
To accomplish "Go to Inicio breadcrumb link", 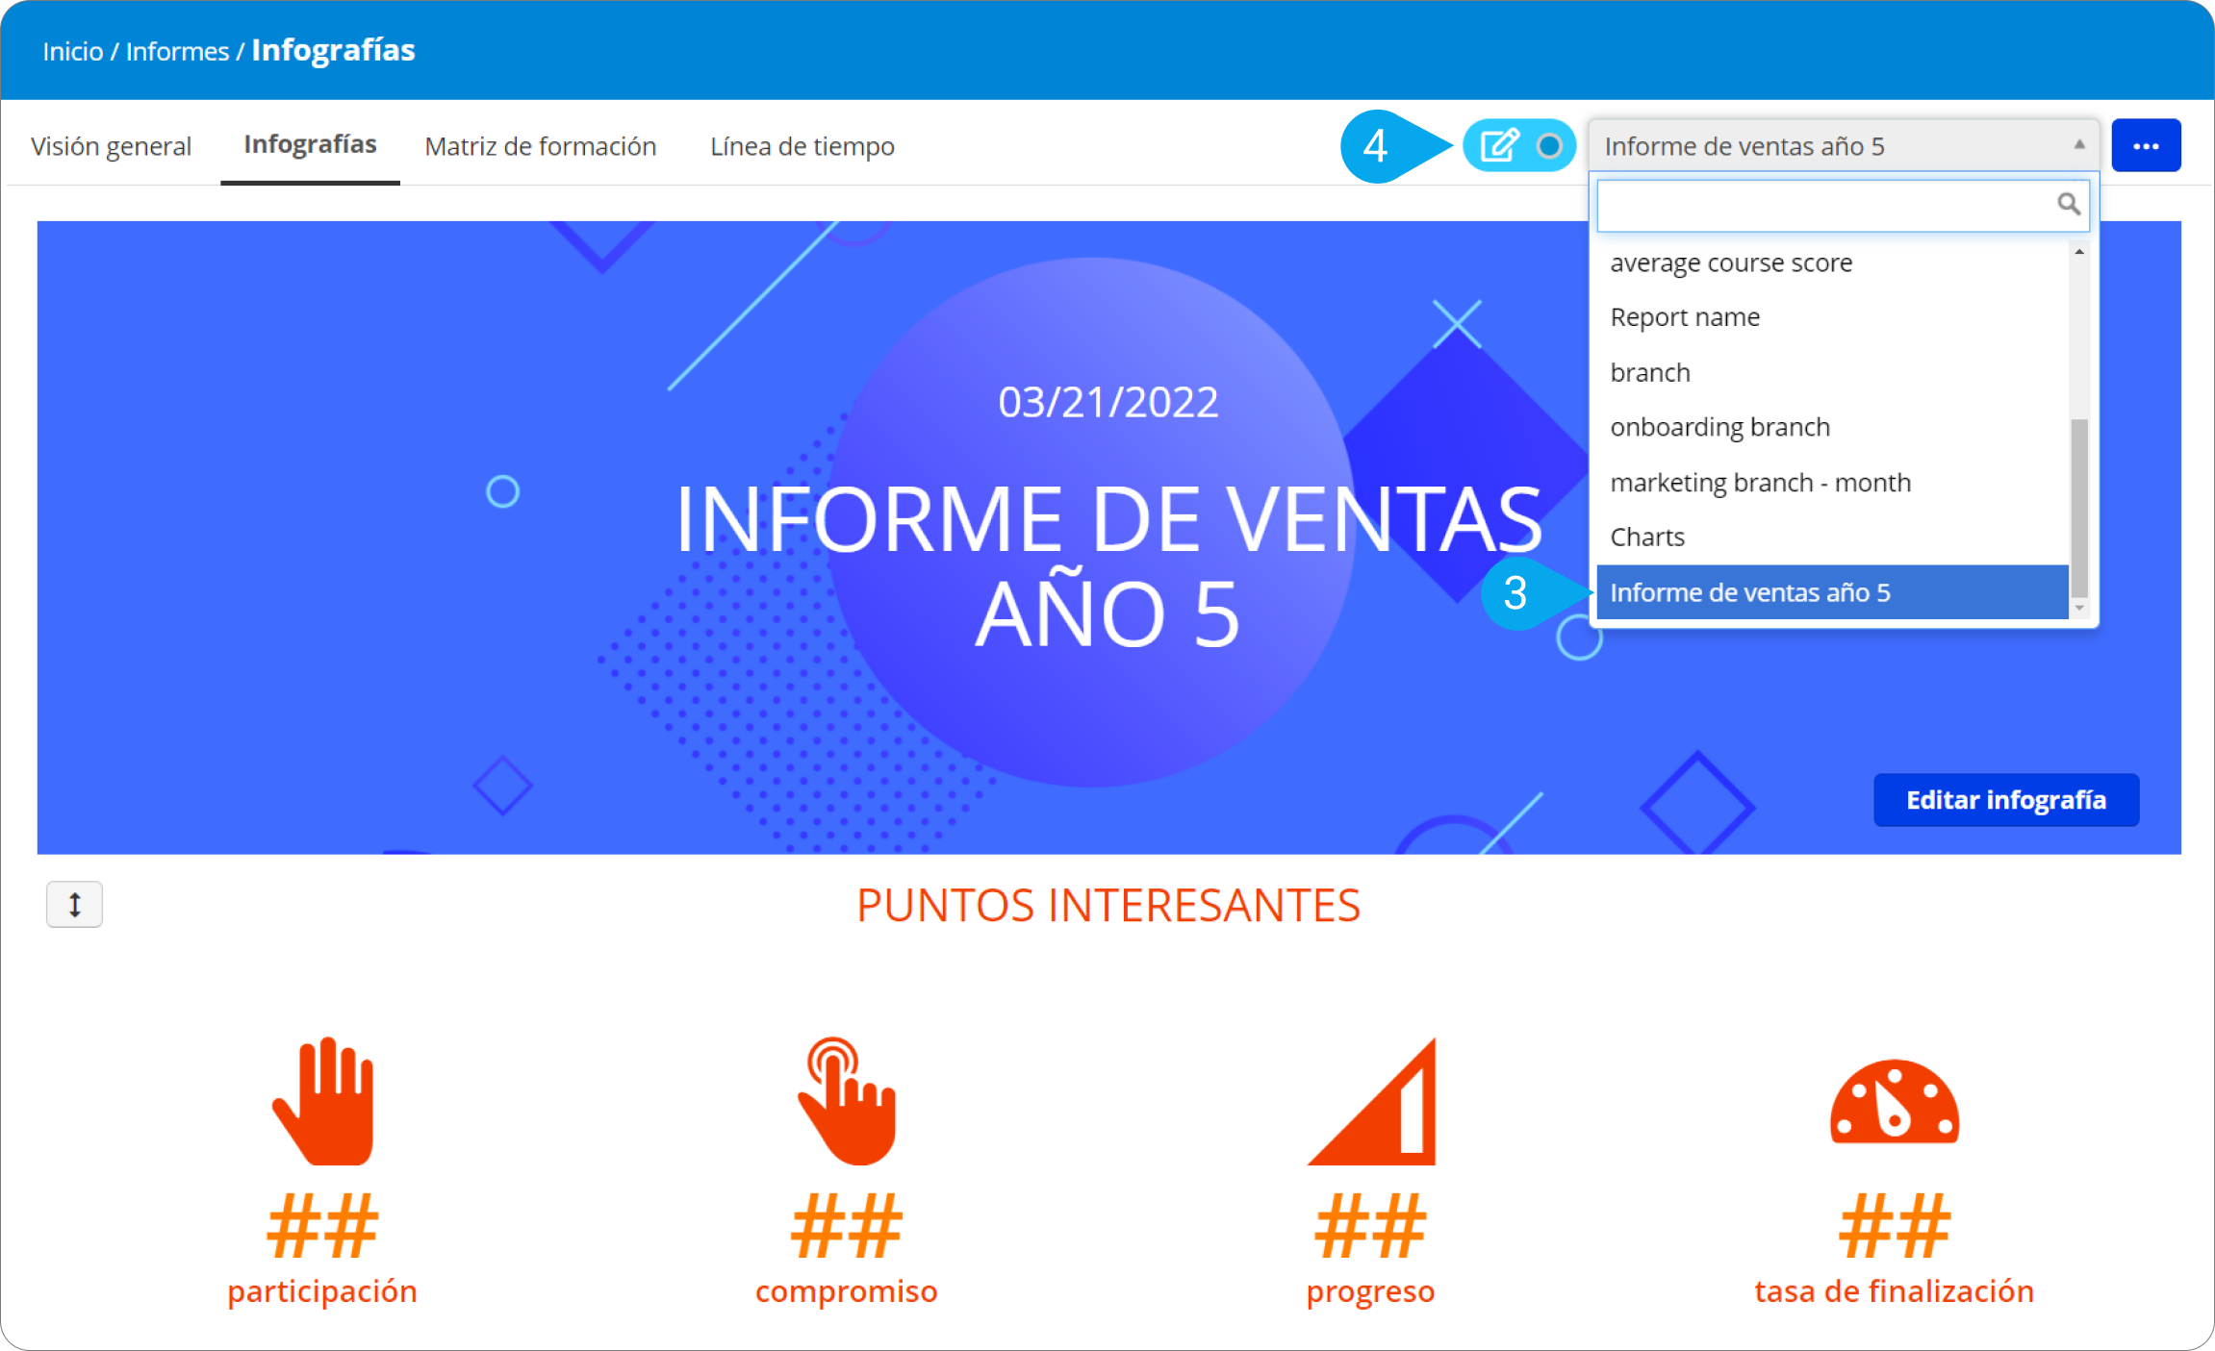I will [73, 51].
